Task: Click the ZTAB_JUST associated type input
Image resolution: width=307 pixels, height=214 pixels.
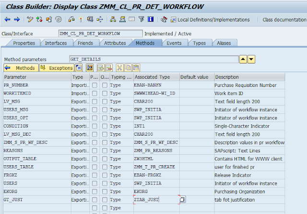Action: (156, 200)
